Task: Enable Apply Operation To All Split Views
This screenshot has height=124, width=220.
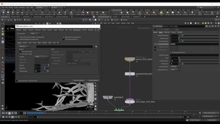Action: pos(17,81)
